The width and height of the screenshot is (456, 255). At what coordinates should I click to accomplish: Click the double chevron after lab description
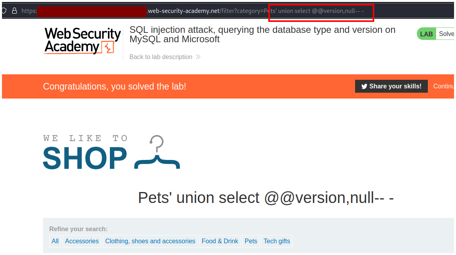coord(198,57)
